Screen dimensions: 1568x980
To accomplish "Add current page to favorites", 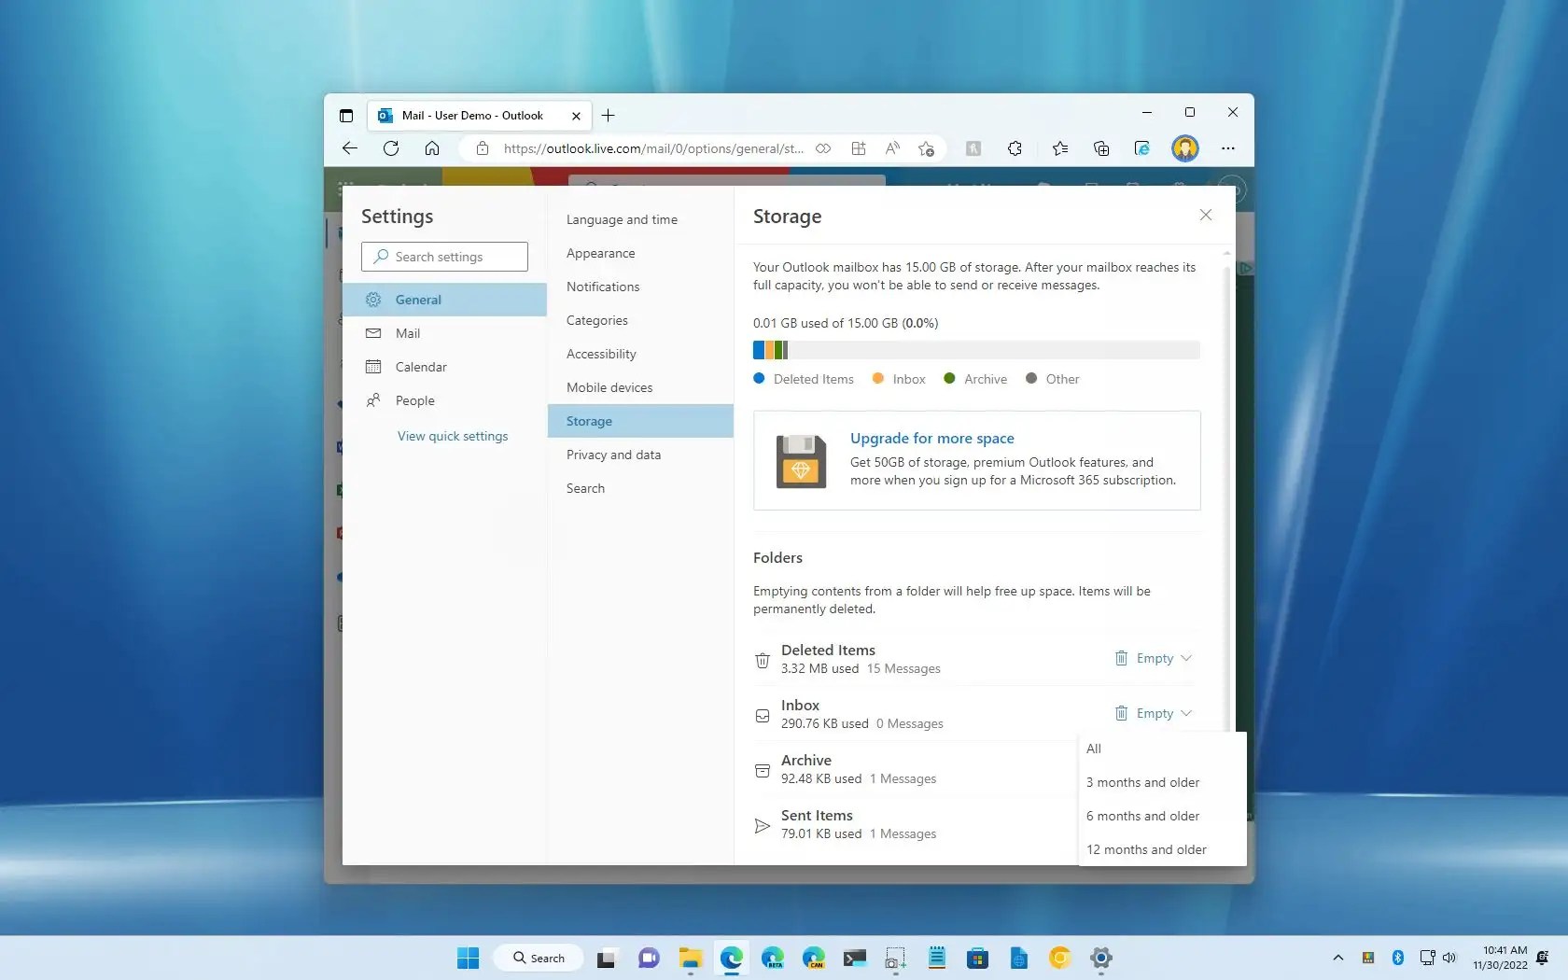I will [925, 148].
